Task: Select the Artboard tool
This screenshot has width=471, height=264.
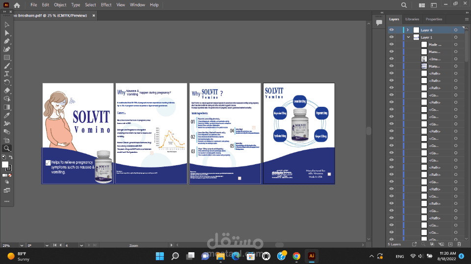Action: [7, 140]
